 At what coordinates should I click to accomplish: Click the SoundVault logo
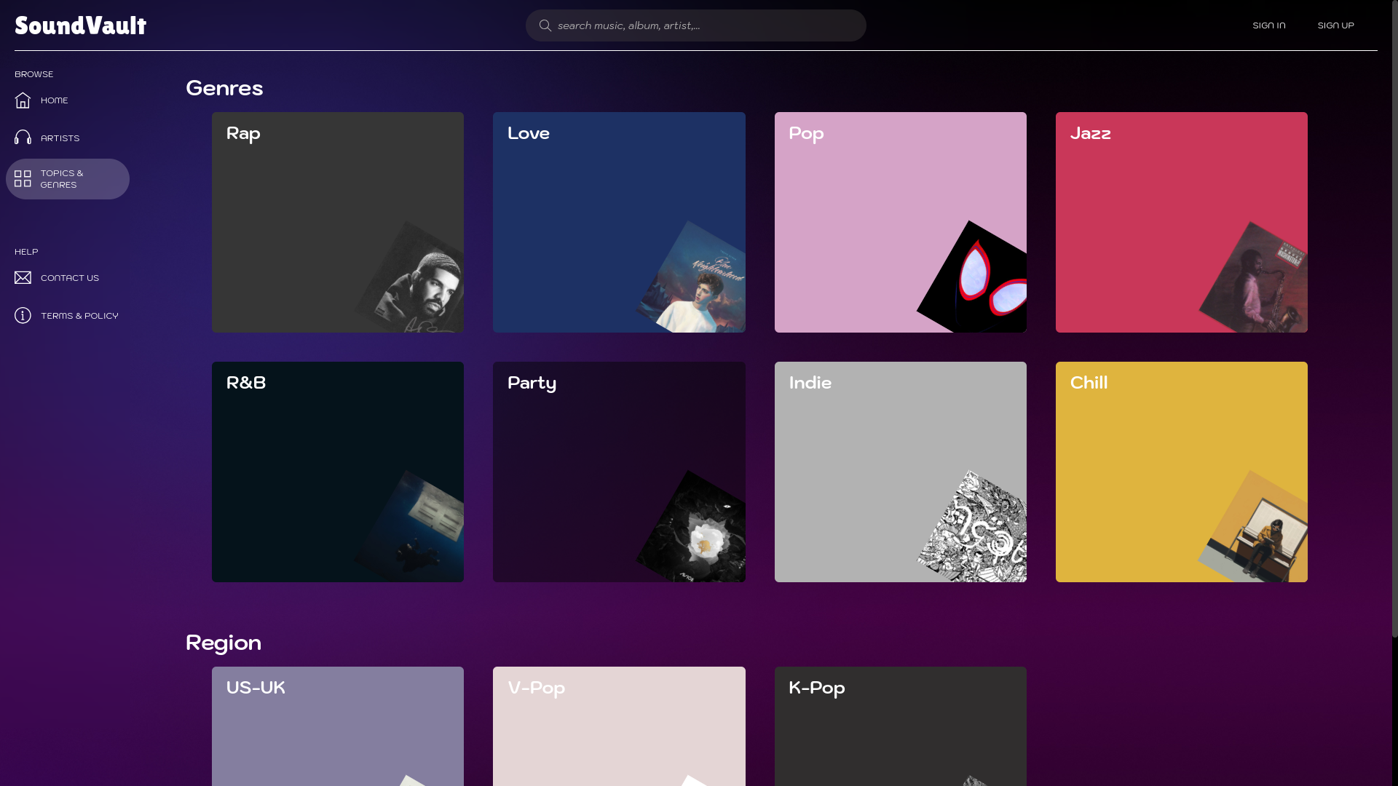[x=81, y=25]
